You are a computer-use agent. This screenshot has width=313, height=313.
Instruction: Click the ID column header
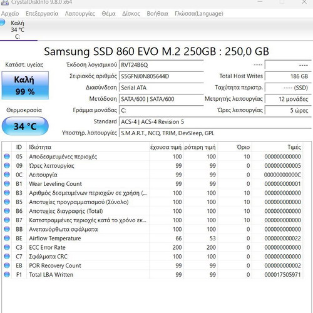19,147
